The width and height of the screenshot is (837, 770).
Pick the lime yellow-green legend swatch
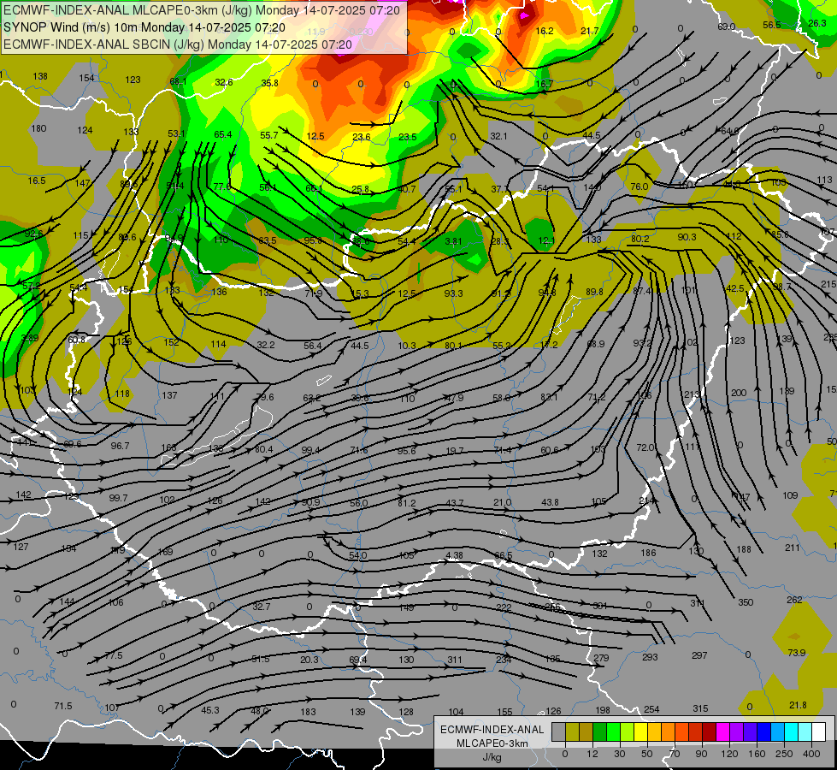[x=628, y=732]
